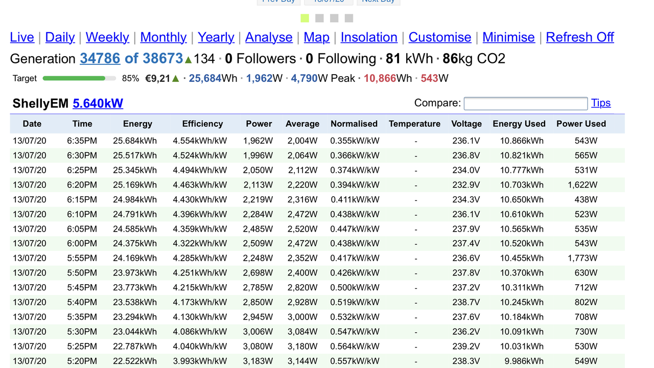This screenshot has height=368, width=654.
Task: Open the Yearly statistics view
Action: click(x=216, y=37)
